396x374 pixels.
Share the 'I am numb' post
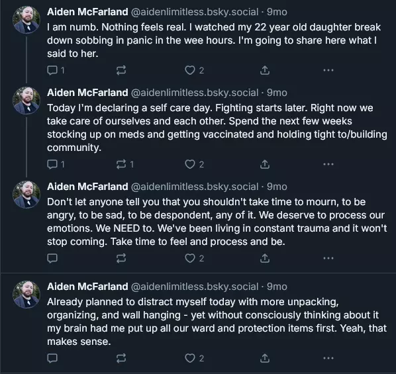point(265,70)
